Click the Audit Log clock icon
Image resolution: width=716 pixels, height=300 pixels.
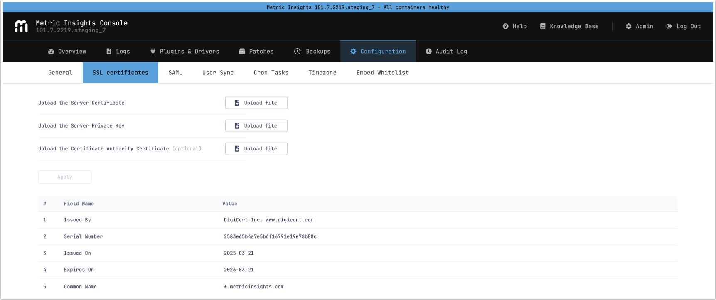[x=428, y=52]
